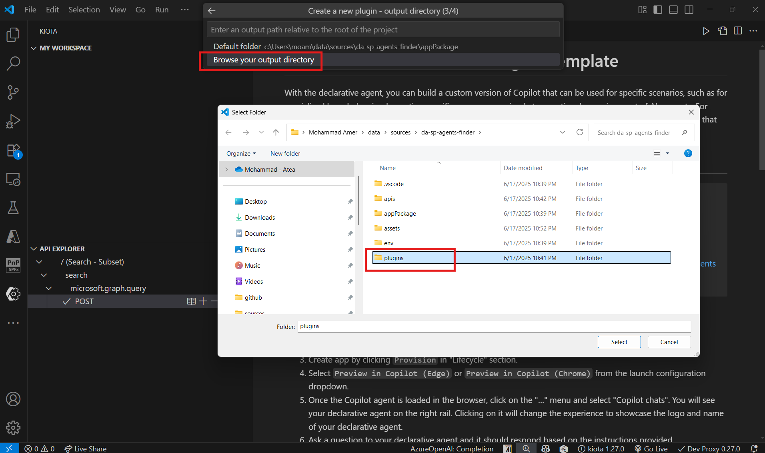Viewport: 765px width, 453px height.
Task: Collapse the MY WORKSPACE section
Action: pyautogui.click(x=34, y=48)
